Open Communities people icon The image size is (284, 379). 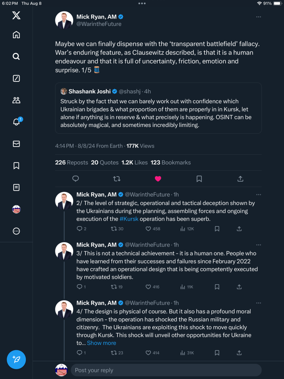[16, 100]
